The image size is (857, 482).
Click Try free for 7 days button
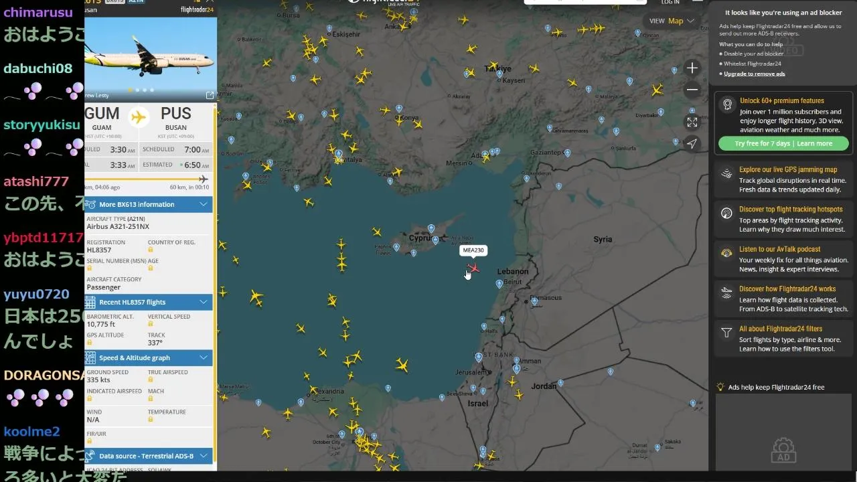tap(783, 143)
